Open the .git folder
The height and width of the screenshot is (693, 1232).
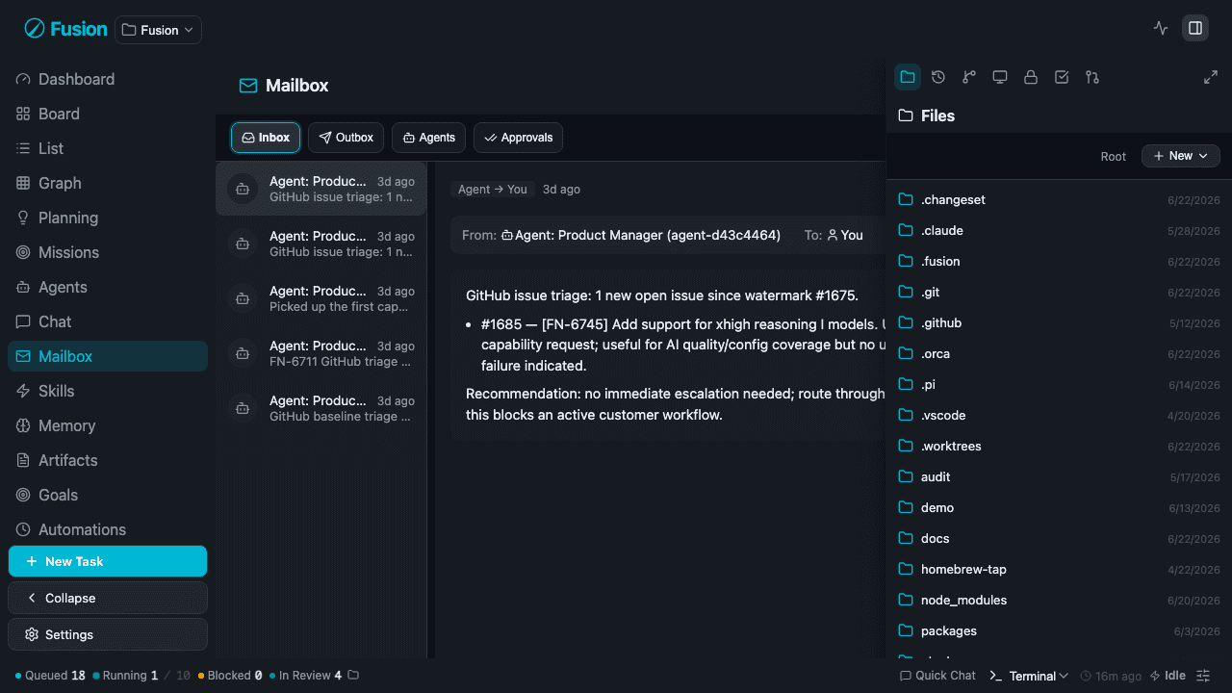1059,292
